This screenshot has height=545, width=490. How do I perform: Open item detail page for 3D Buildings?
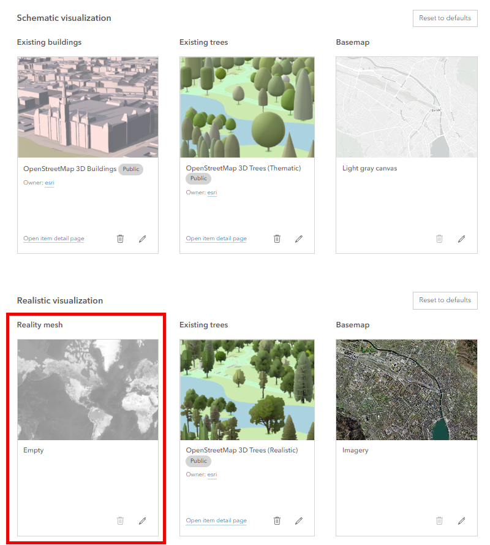pos(53,238)
